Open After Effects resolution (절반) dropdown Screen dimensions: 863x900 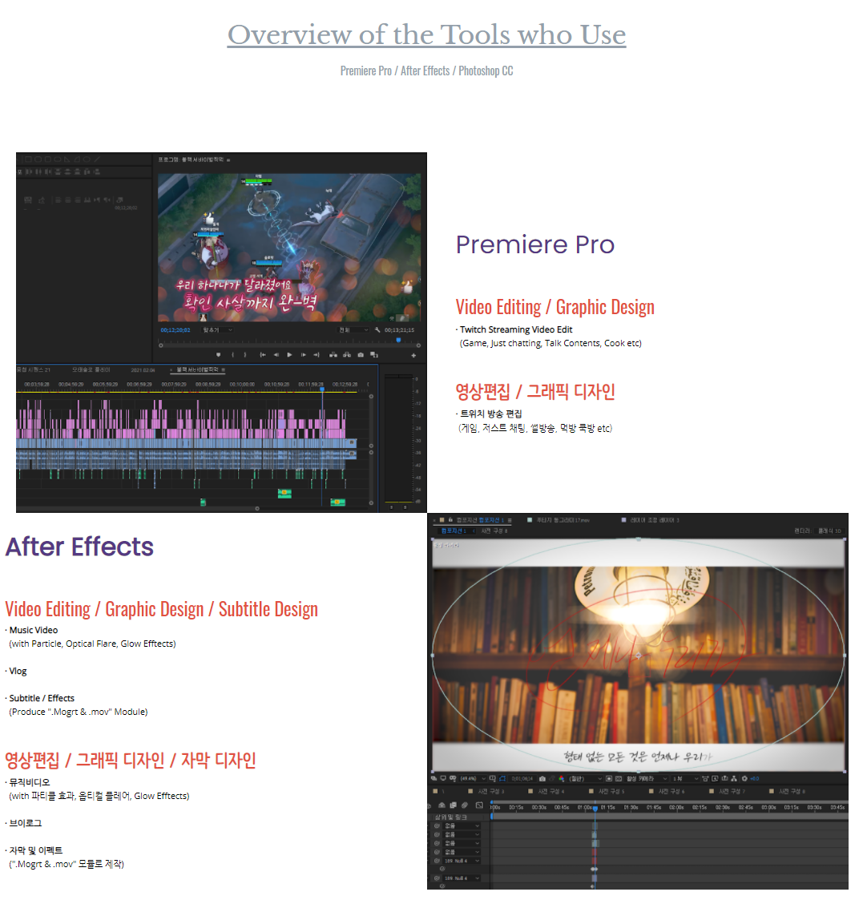tap(585, 779)
